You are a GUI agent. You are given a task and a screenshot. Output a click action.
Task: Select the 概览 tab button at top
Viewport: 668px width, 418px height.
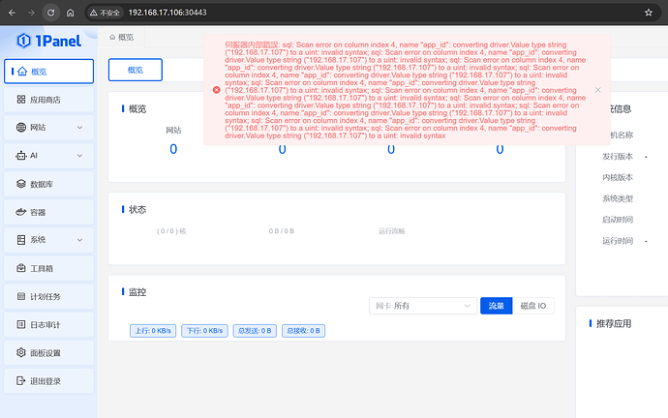tap(135, 70)
